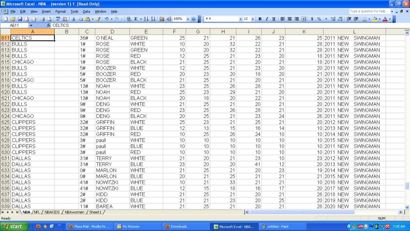Click the formula bar fx icon
Viewport: 410px width, 231px height.
click(48, 25)
